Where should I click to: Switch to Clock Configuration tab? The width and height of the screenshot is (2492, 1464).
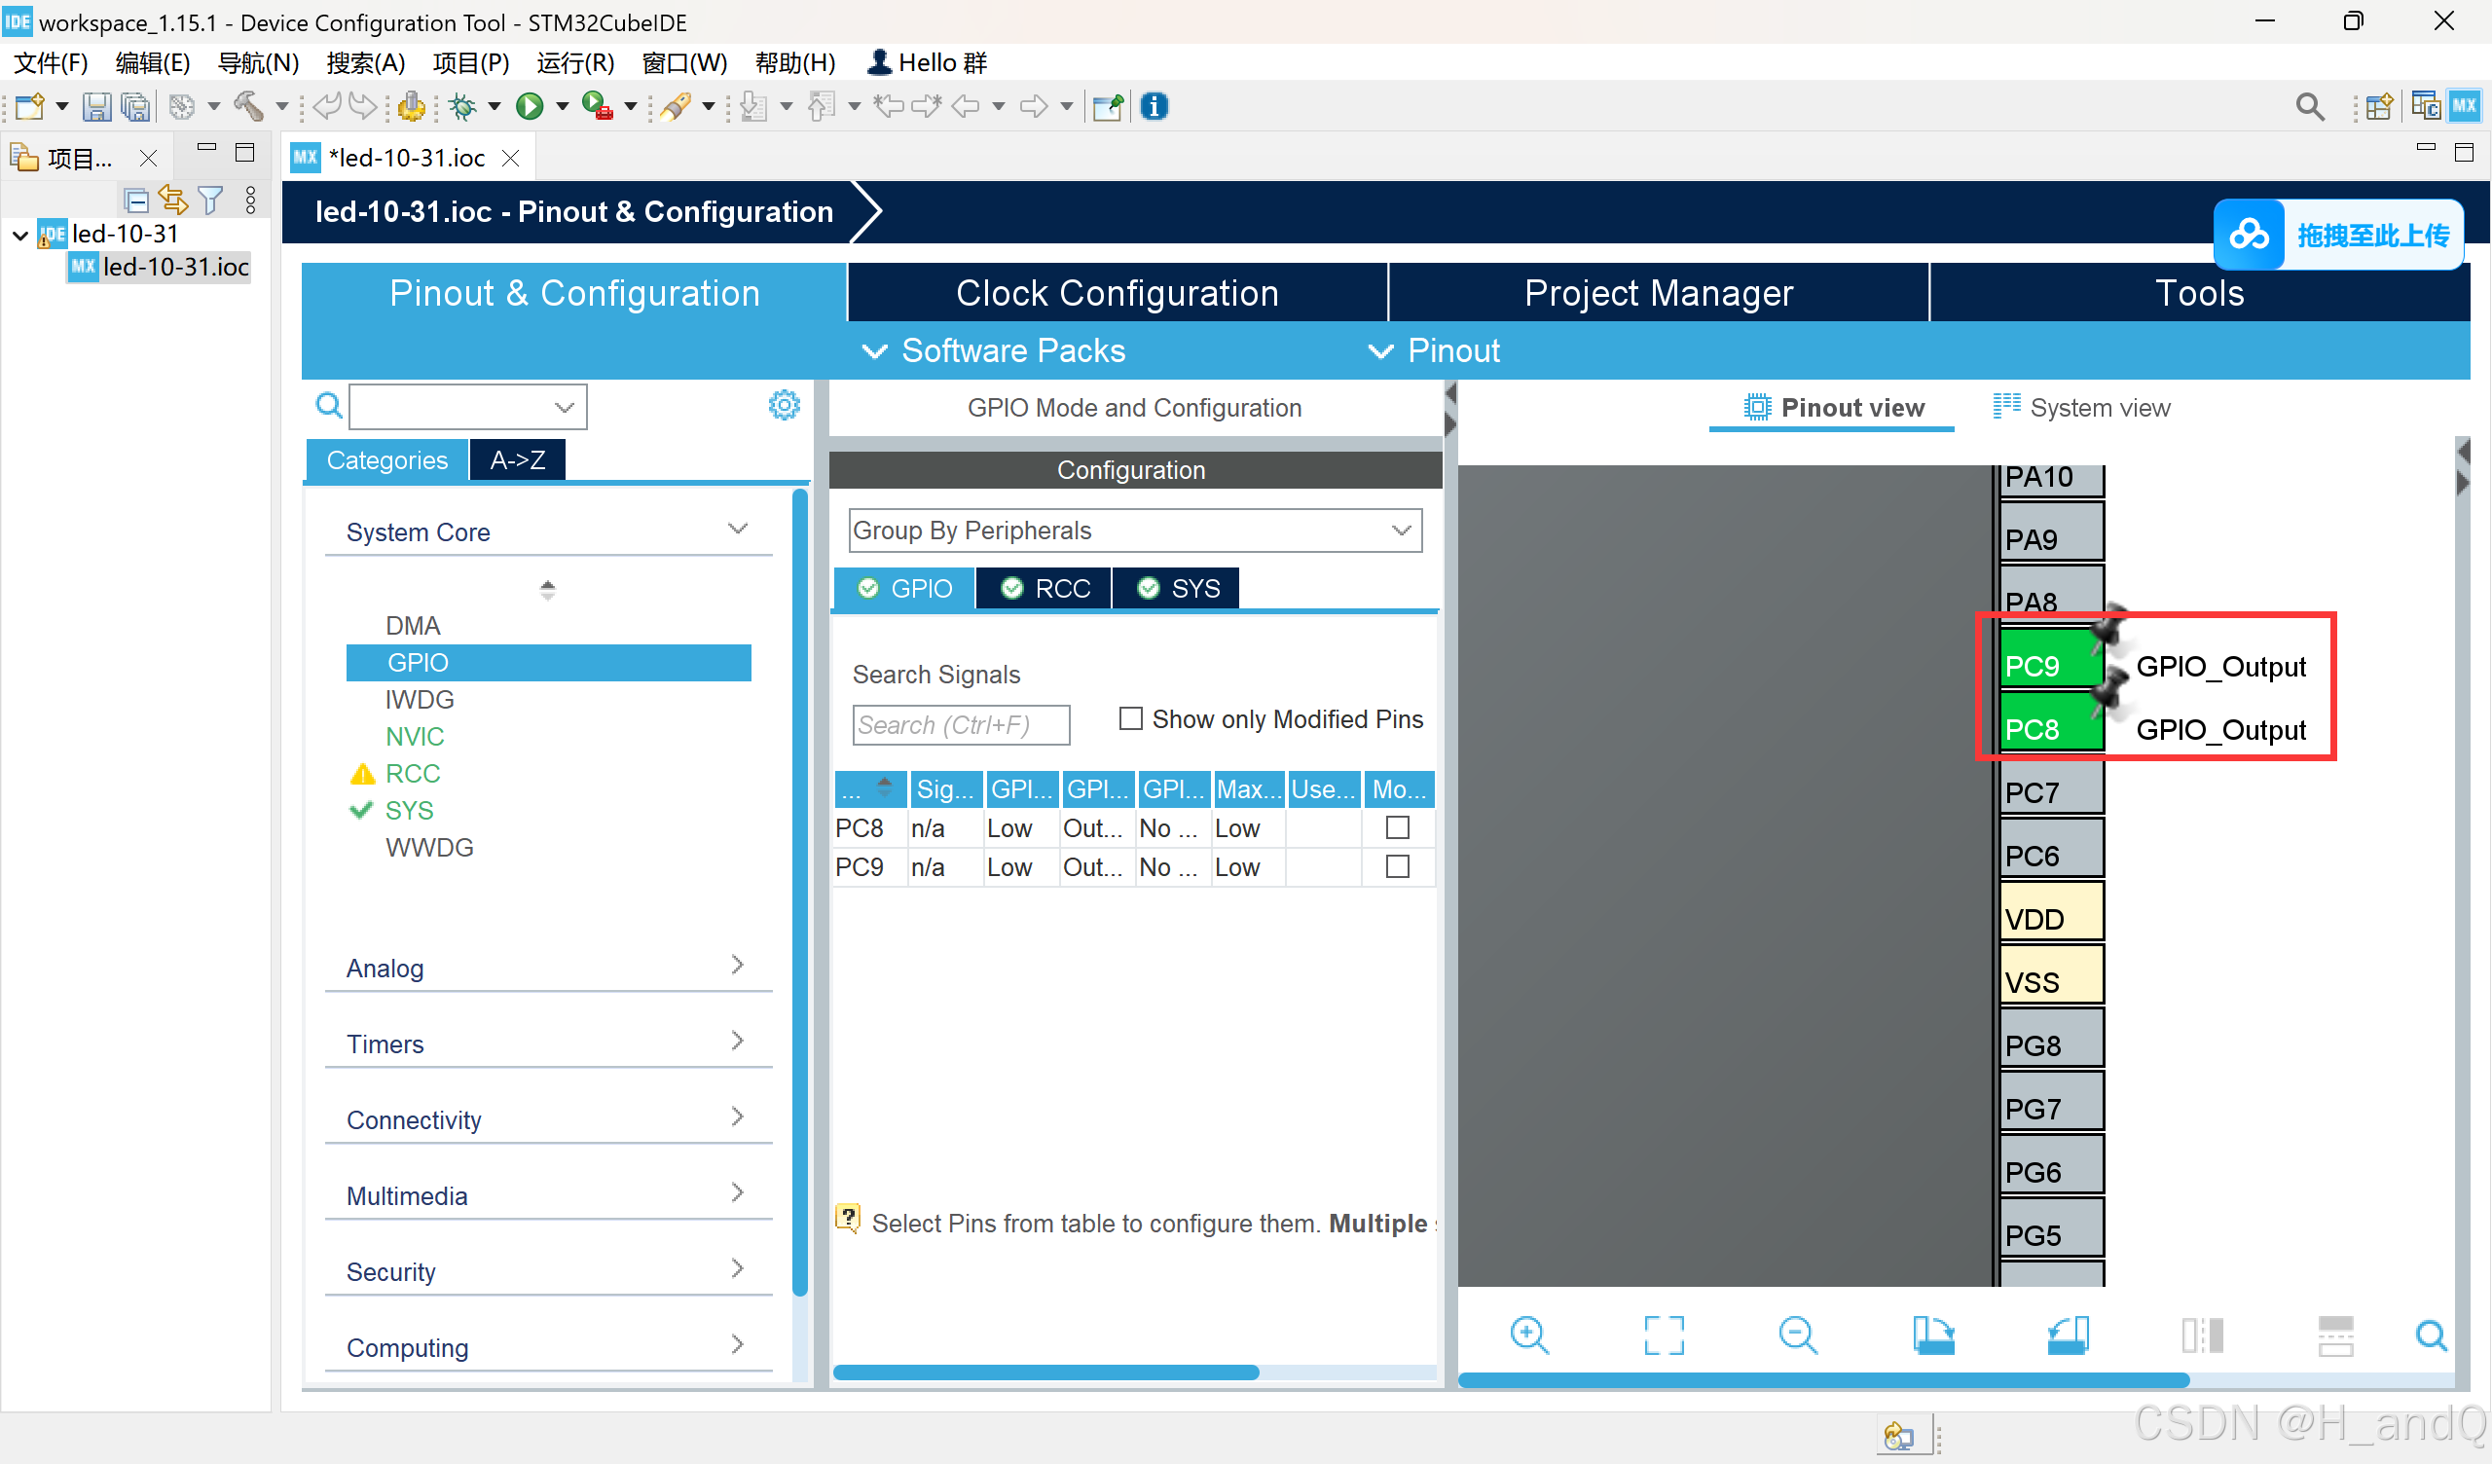tap(1117, 293)
